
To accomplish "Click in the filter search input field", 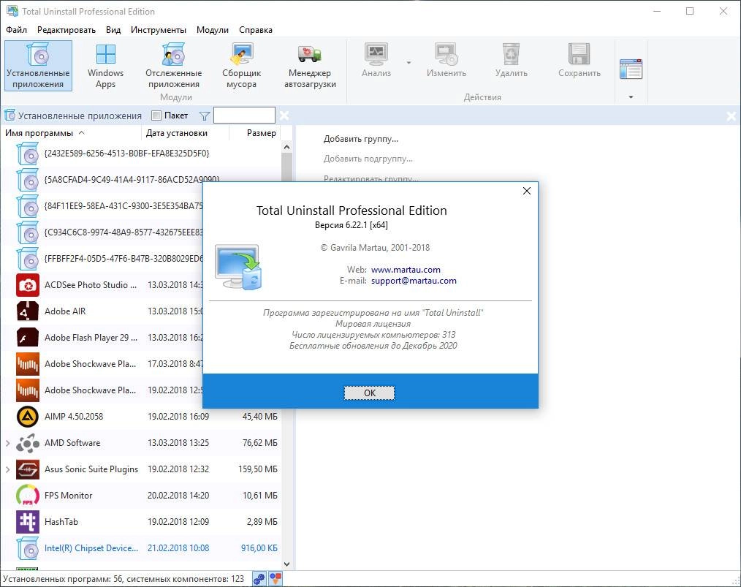I will [x=244, y=115].
